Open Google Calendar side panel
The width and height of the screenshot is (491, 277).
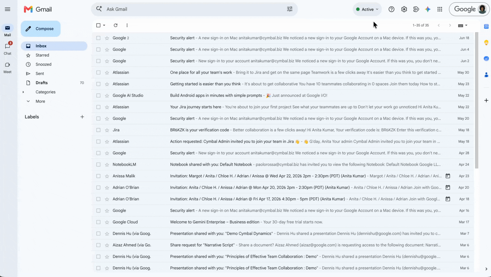click(486, 26)
